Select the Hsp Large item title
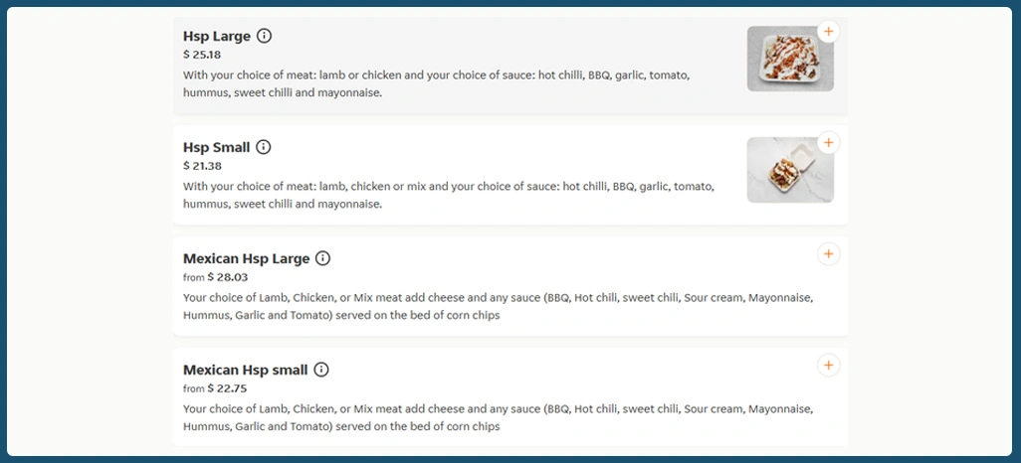 217,37
